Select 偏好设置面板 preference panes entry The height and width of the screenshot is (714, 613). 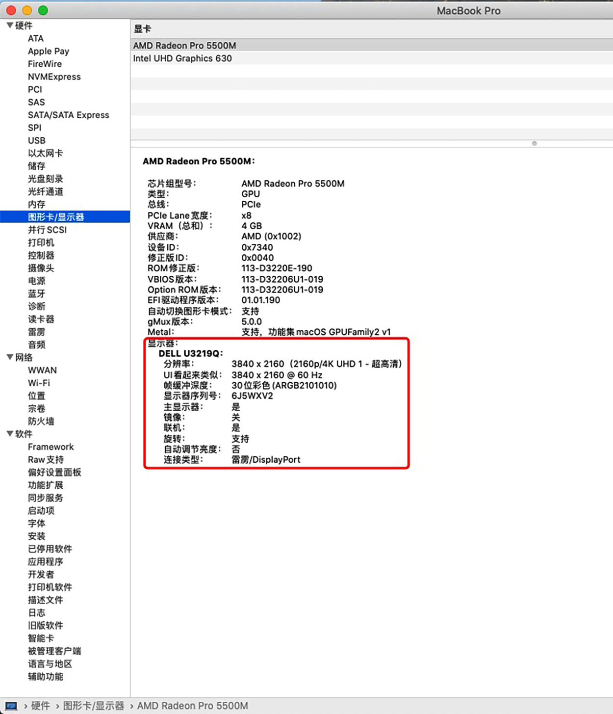click(54, 472)
